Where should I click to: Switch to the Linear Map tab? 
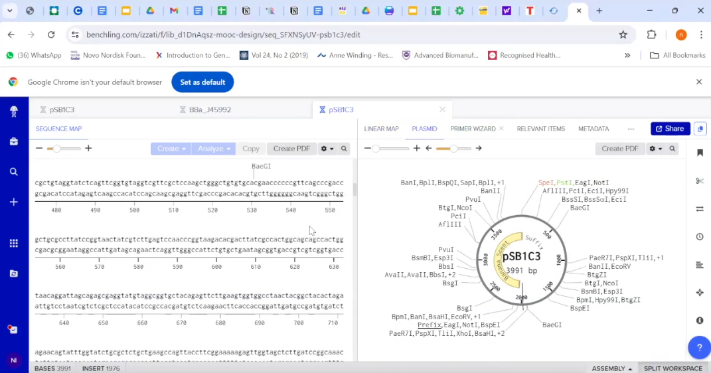pyautogui.click(x=382, y=129)
